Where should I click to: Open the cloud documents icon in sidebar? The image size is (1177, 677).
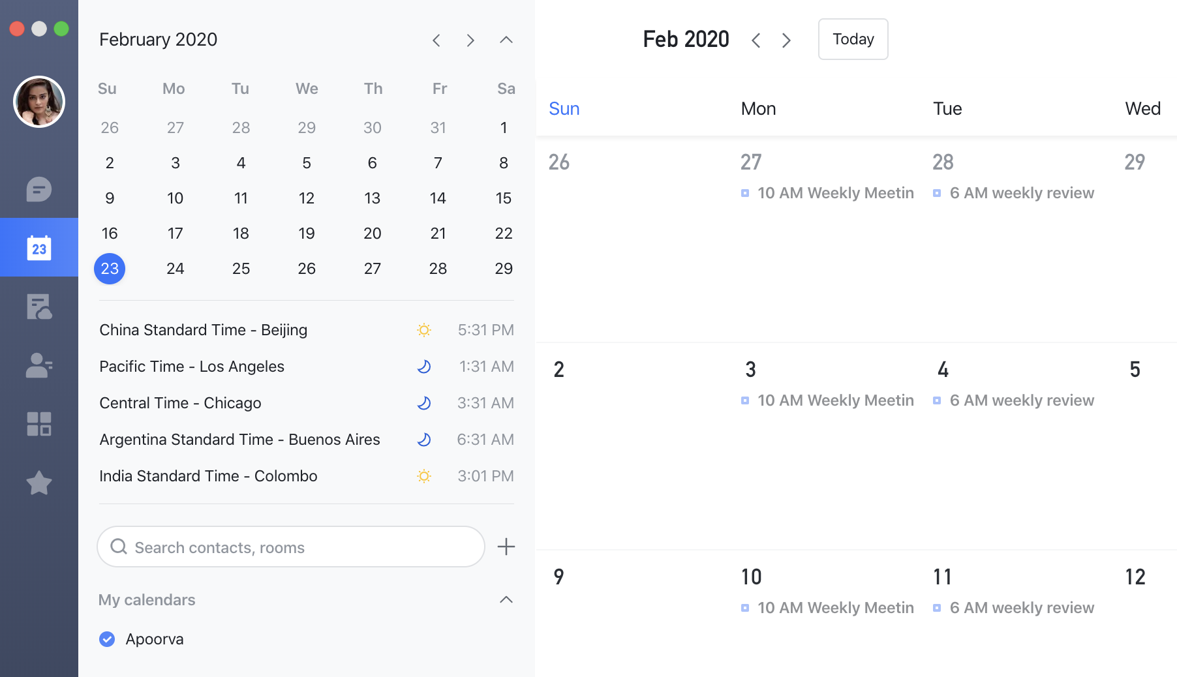39,307
